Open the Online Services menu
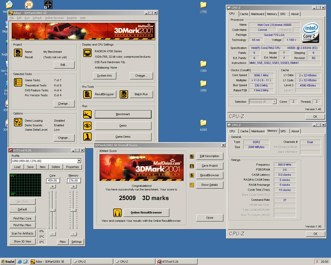Image resolution: width=331 pixels, height=265 pixels. coord(54,18)
